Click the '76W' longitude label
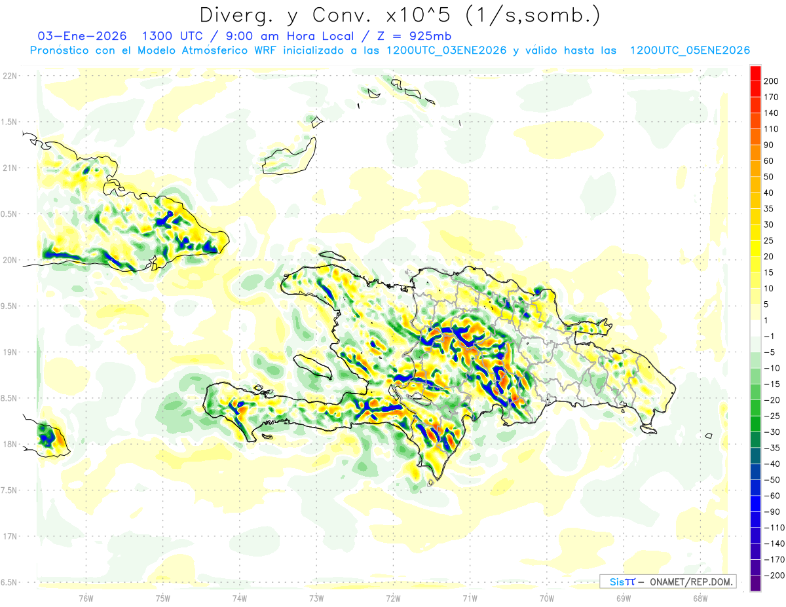Image resolution: width=786 pixels, height=607 pixels. pyautogui.click(x=86, y=598)
